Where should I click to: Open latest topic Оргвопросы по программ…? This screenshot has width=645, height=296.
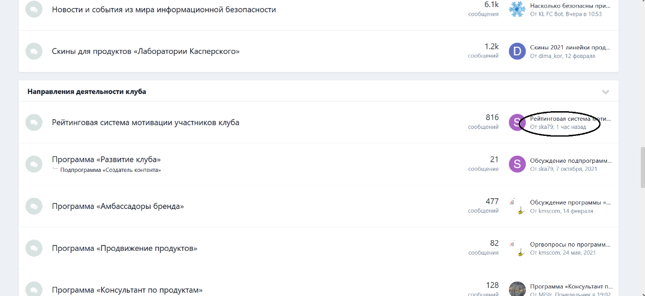tap(570, 244)
